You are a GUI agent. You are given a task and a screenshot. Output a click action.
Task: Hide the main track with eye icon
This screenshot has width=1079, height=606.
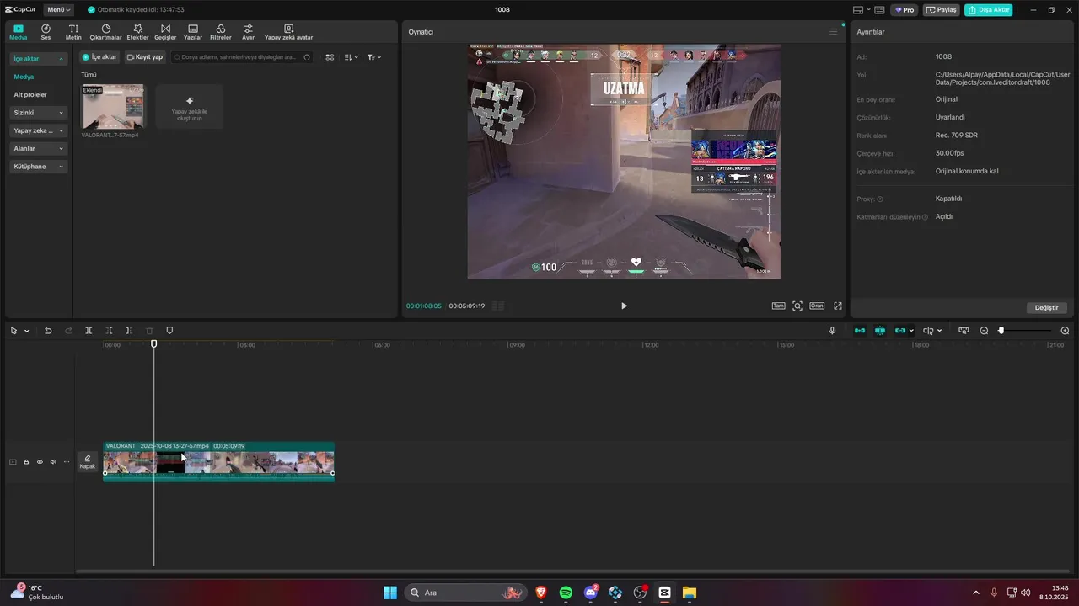pyautogui.click(x=40, y=462)
